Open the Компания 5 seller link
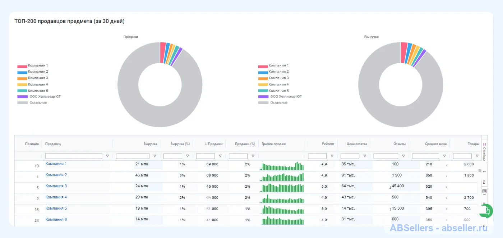The width and height of the screenshot is (503, 238). pos(56,209)
